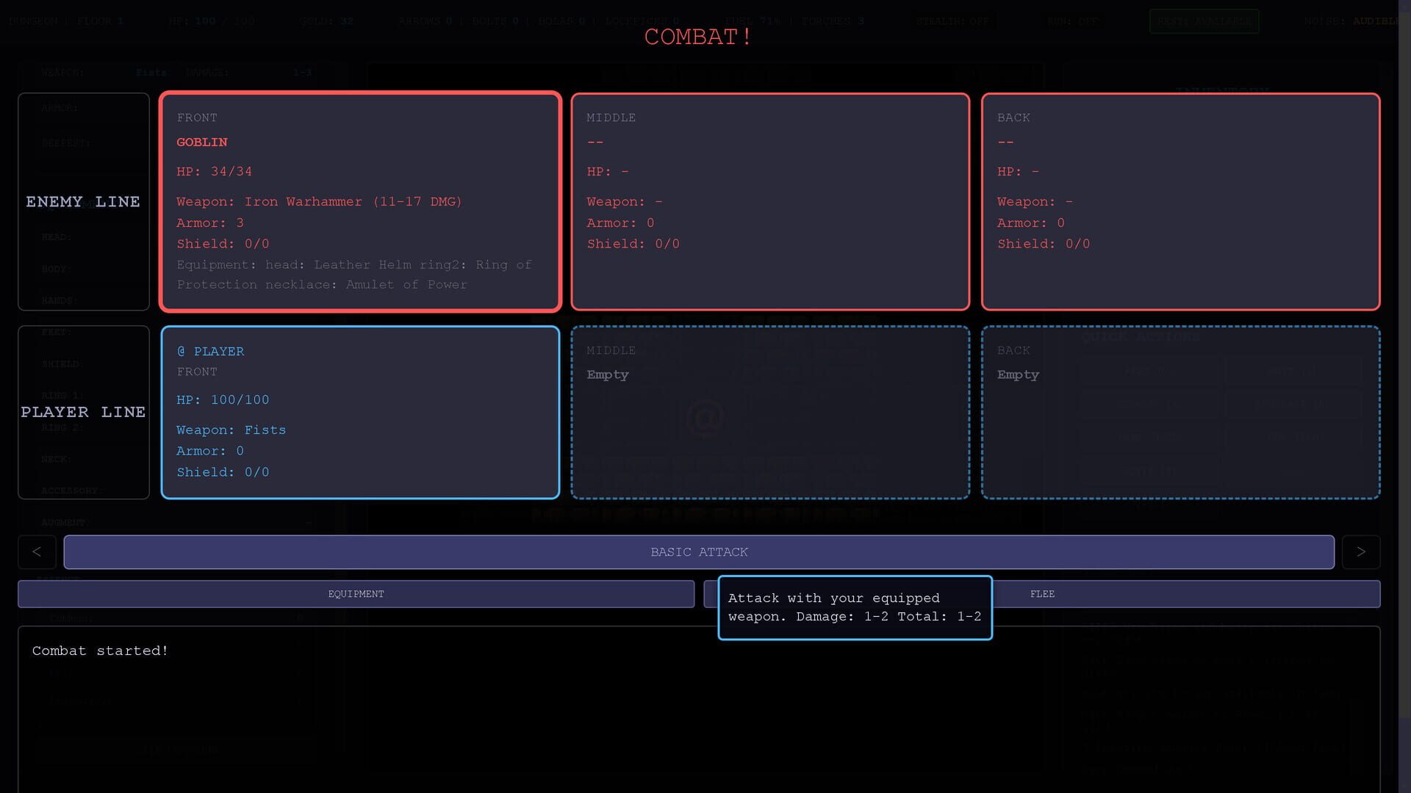1411x793 pixels.
Task: Click the GOLD: 32 counter
Action: [x=326, y=21]
